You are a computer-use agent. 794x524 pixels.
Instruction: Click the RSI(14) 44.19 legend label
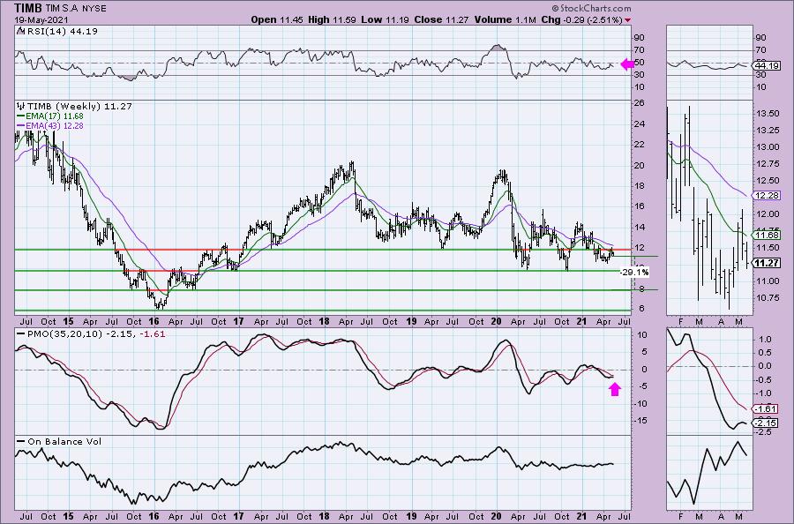pos(61,31)
